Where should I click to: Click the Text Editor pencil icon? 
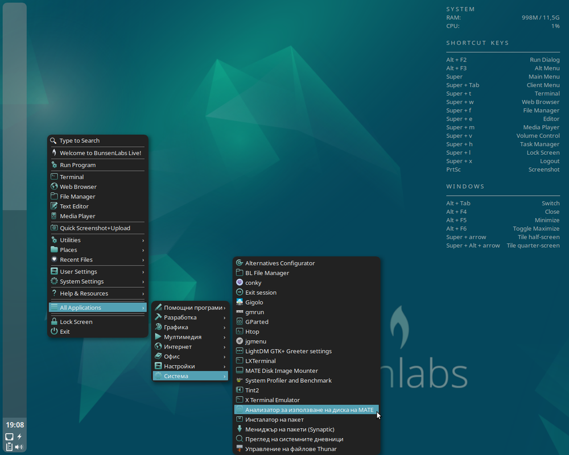[x=54, y=206]
